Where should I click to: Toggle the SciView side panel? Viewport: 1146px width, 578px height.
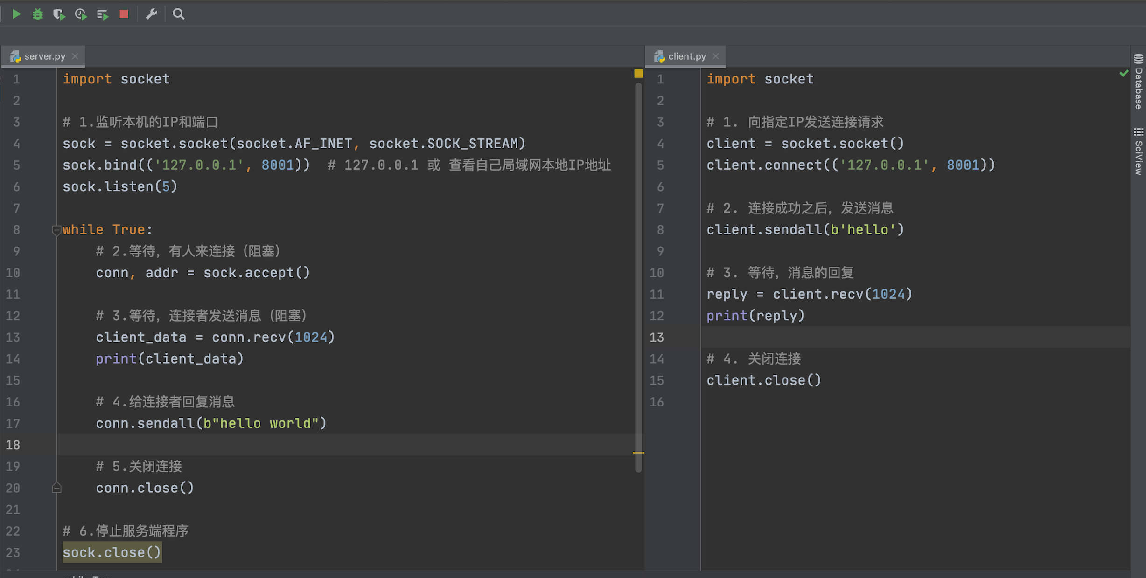tap(1139, 151)
